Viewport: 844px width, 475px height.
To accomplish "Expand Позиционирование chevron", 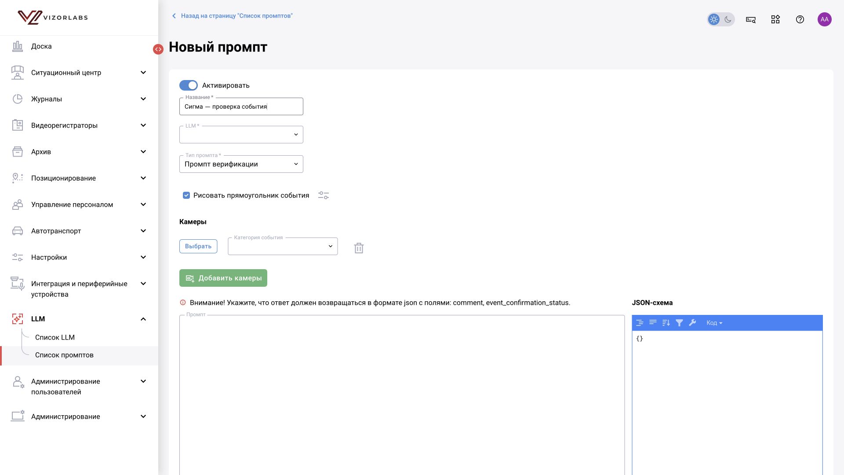I will coord(143,178).
